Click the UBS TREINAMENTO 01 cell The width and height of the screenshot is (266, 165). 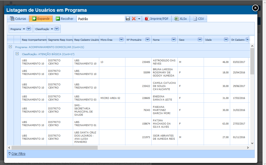tap(86, 123)
